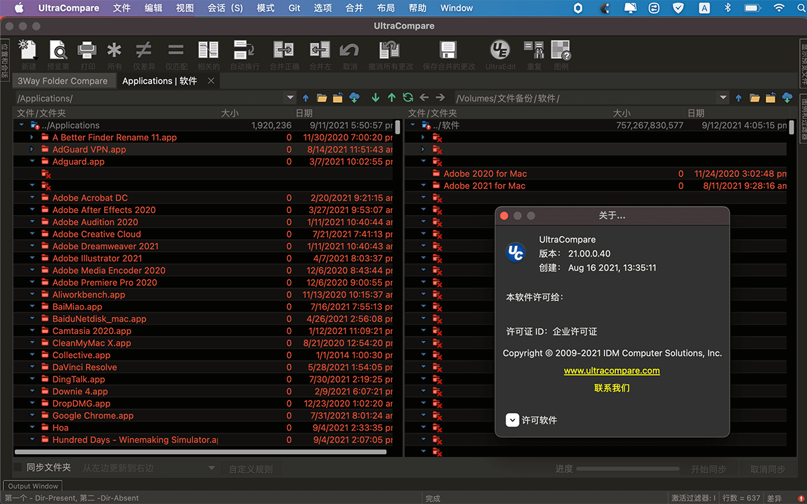Viewport: 807px width, 504px height.
Task: Click the www.ultracompare.com link
Action: (612, 370)
